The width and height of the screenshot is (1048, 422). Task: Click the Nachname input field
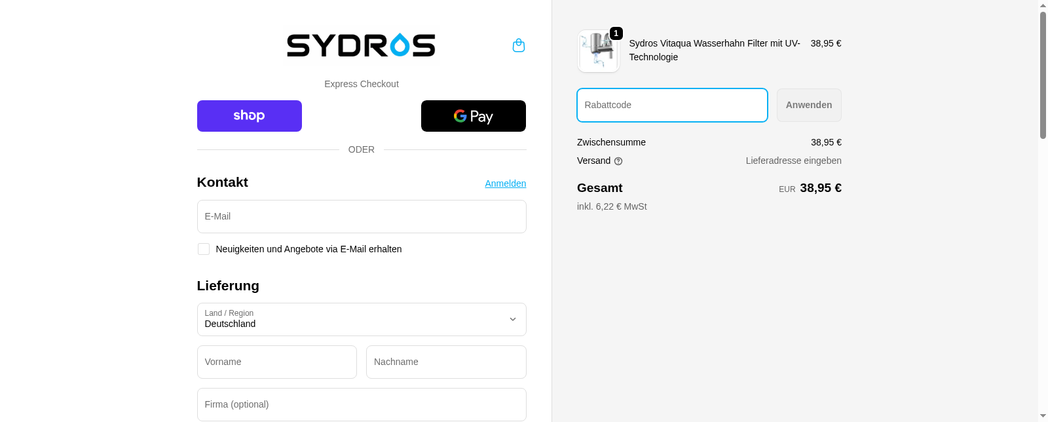click(x=446, y=362)
